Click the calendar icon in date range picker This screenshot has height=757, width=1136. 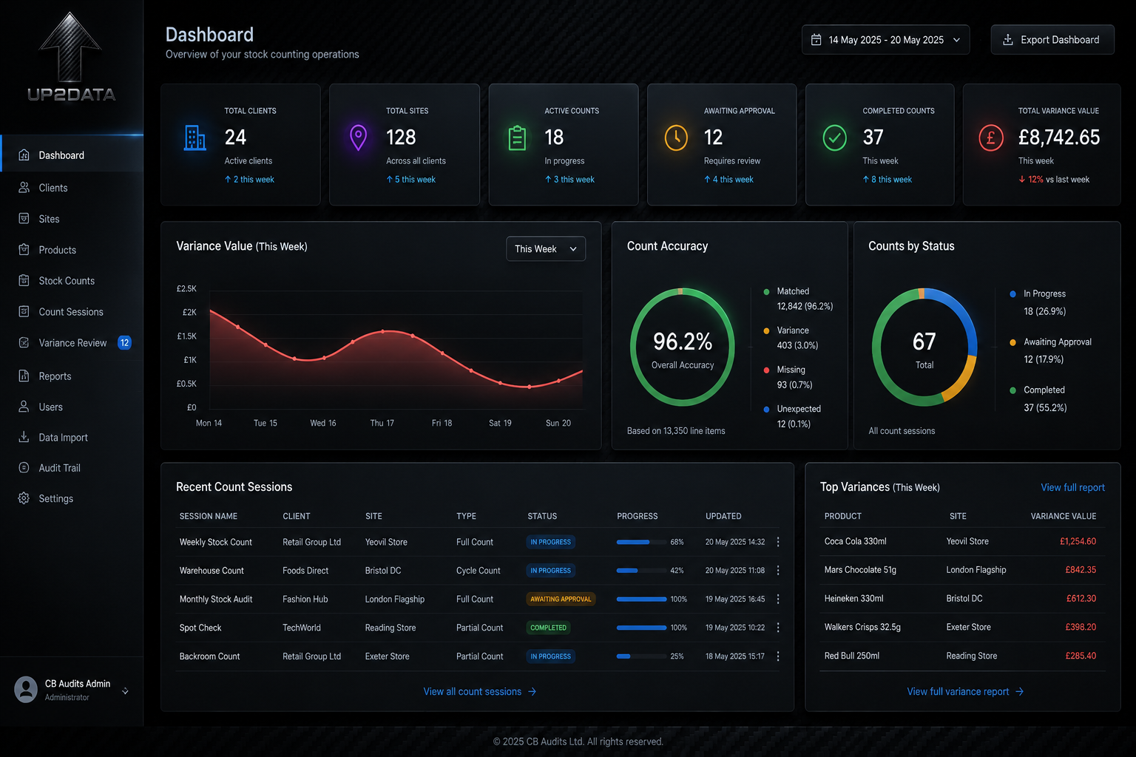pyautogui.click(x=816, y=40)
